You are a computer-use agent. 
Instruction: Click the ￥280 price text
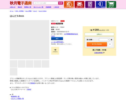96,30
